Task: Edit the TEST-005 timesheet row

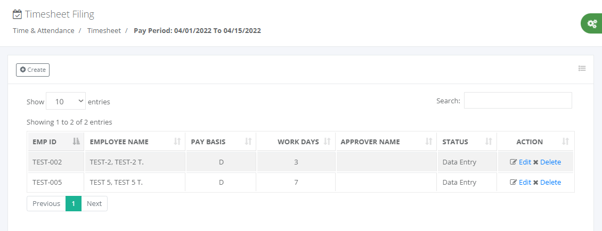Action: pyautogui.click(x=520, y=182)
